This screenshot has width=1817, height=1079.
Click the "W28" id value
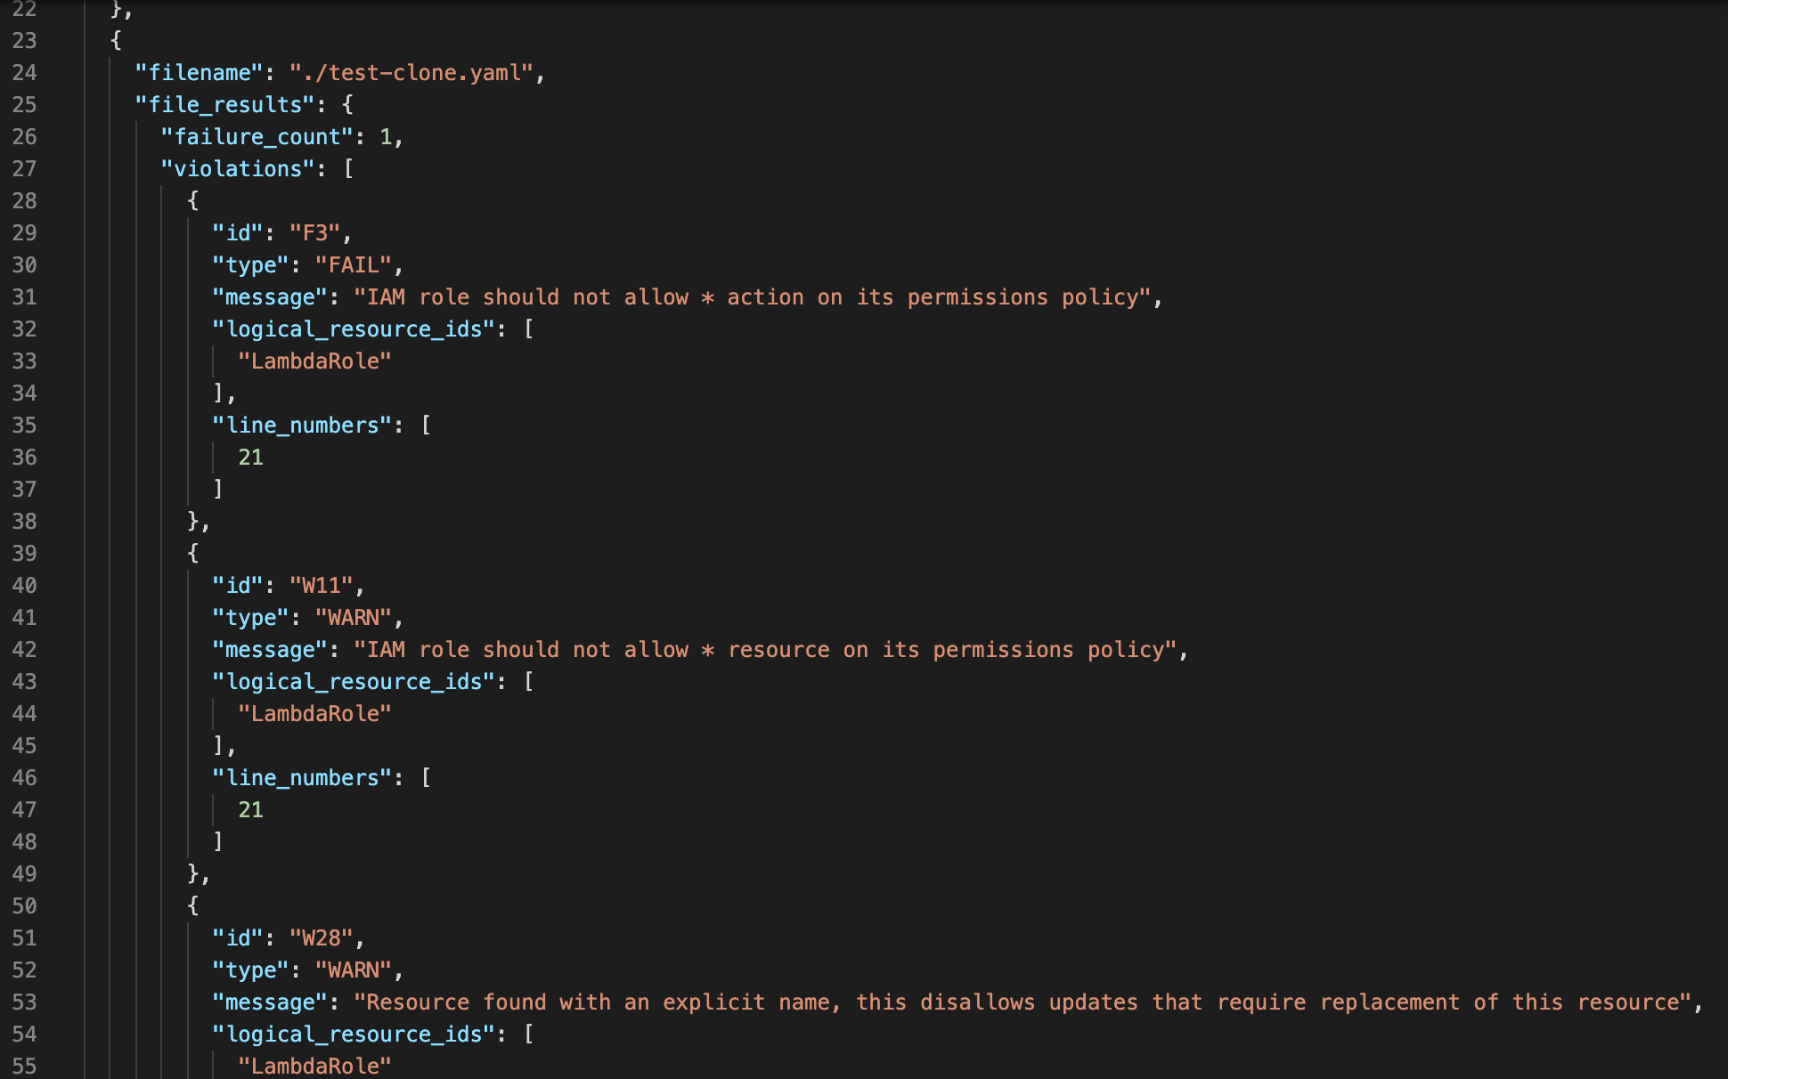point(322,938)
